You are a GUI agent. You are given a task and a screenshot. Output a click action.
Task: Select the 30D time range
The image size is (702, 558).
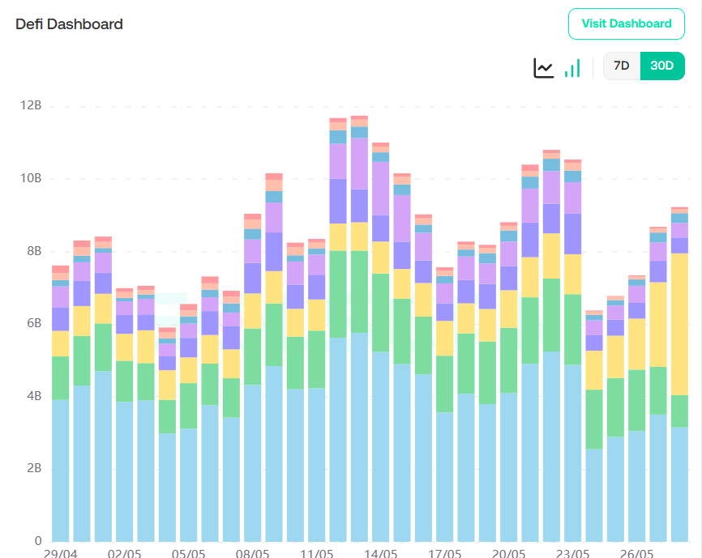[662, 66]
